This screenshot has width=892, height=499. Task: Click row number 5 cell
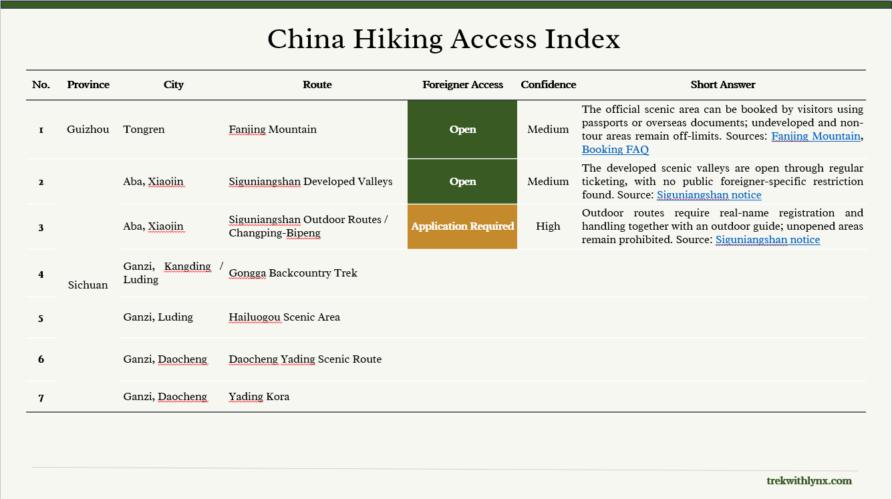tap(41, 318)
